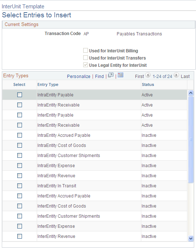
Task: Sort by the Select column header
Action: tap(19, 84)
